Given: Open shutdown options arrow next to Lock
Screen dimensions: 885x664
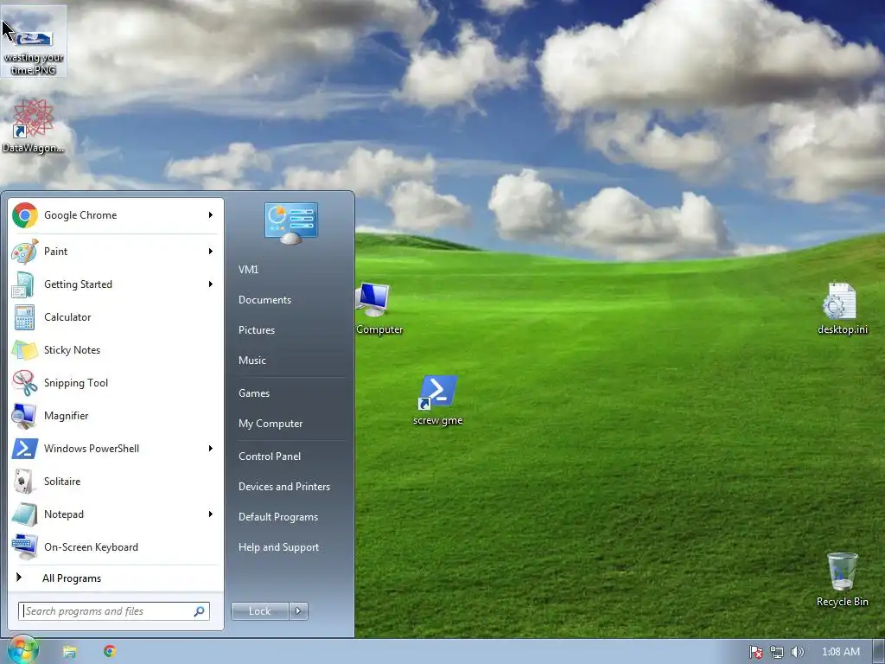Looking at the screenshot, I should click(x=298, y=611).
